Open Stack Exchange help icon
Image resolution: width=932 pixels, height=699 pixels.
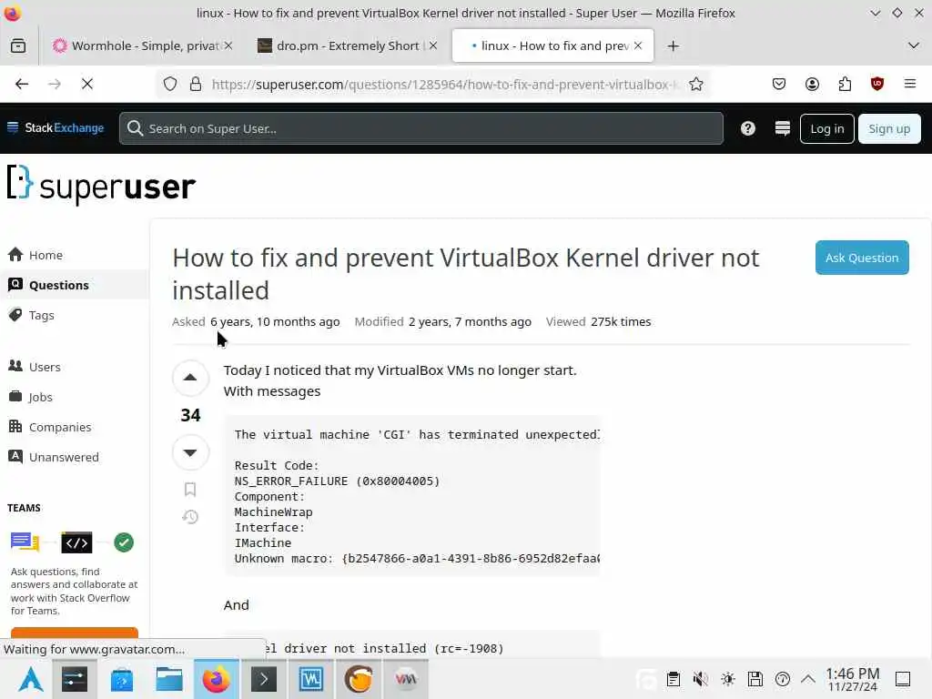coord(748,128)
